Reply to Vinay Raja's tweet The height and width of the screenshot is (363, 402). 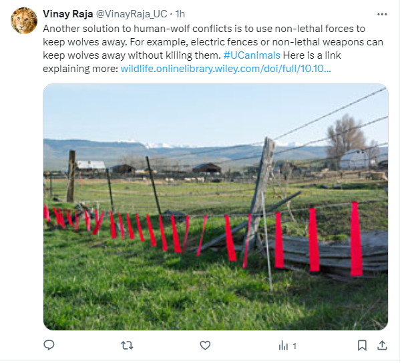pos(49,345)
